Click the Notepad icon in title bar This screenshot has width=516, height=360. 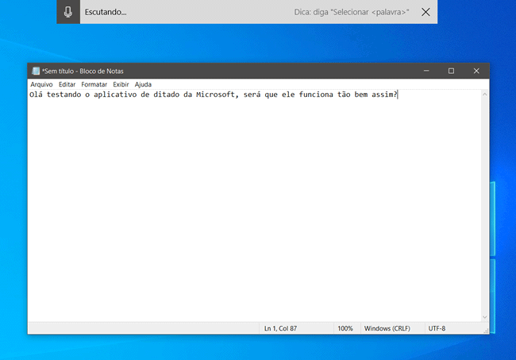click(x=36, y=71)
